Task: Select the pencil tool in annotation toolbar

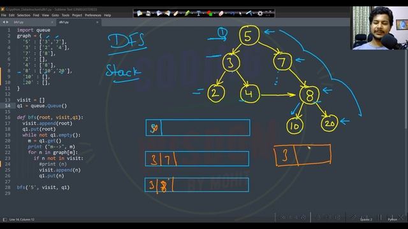Action: tap(176, 13)
